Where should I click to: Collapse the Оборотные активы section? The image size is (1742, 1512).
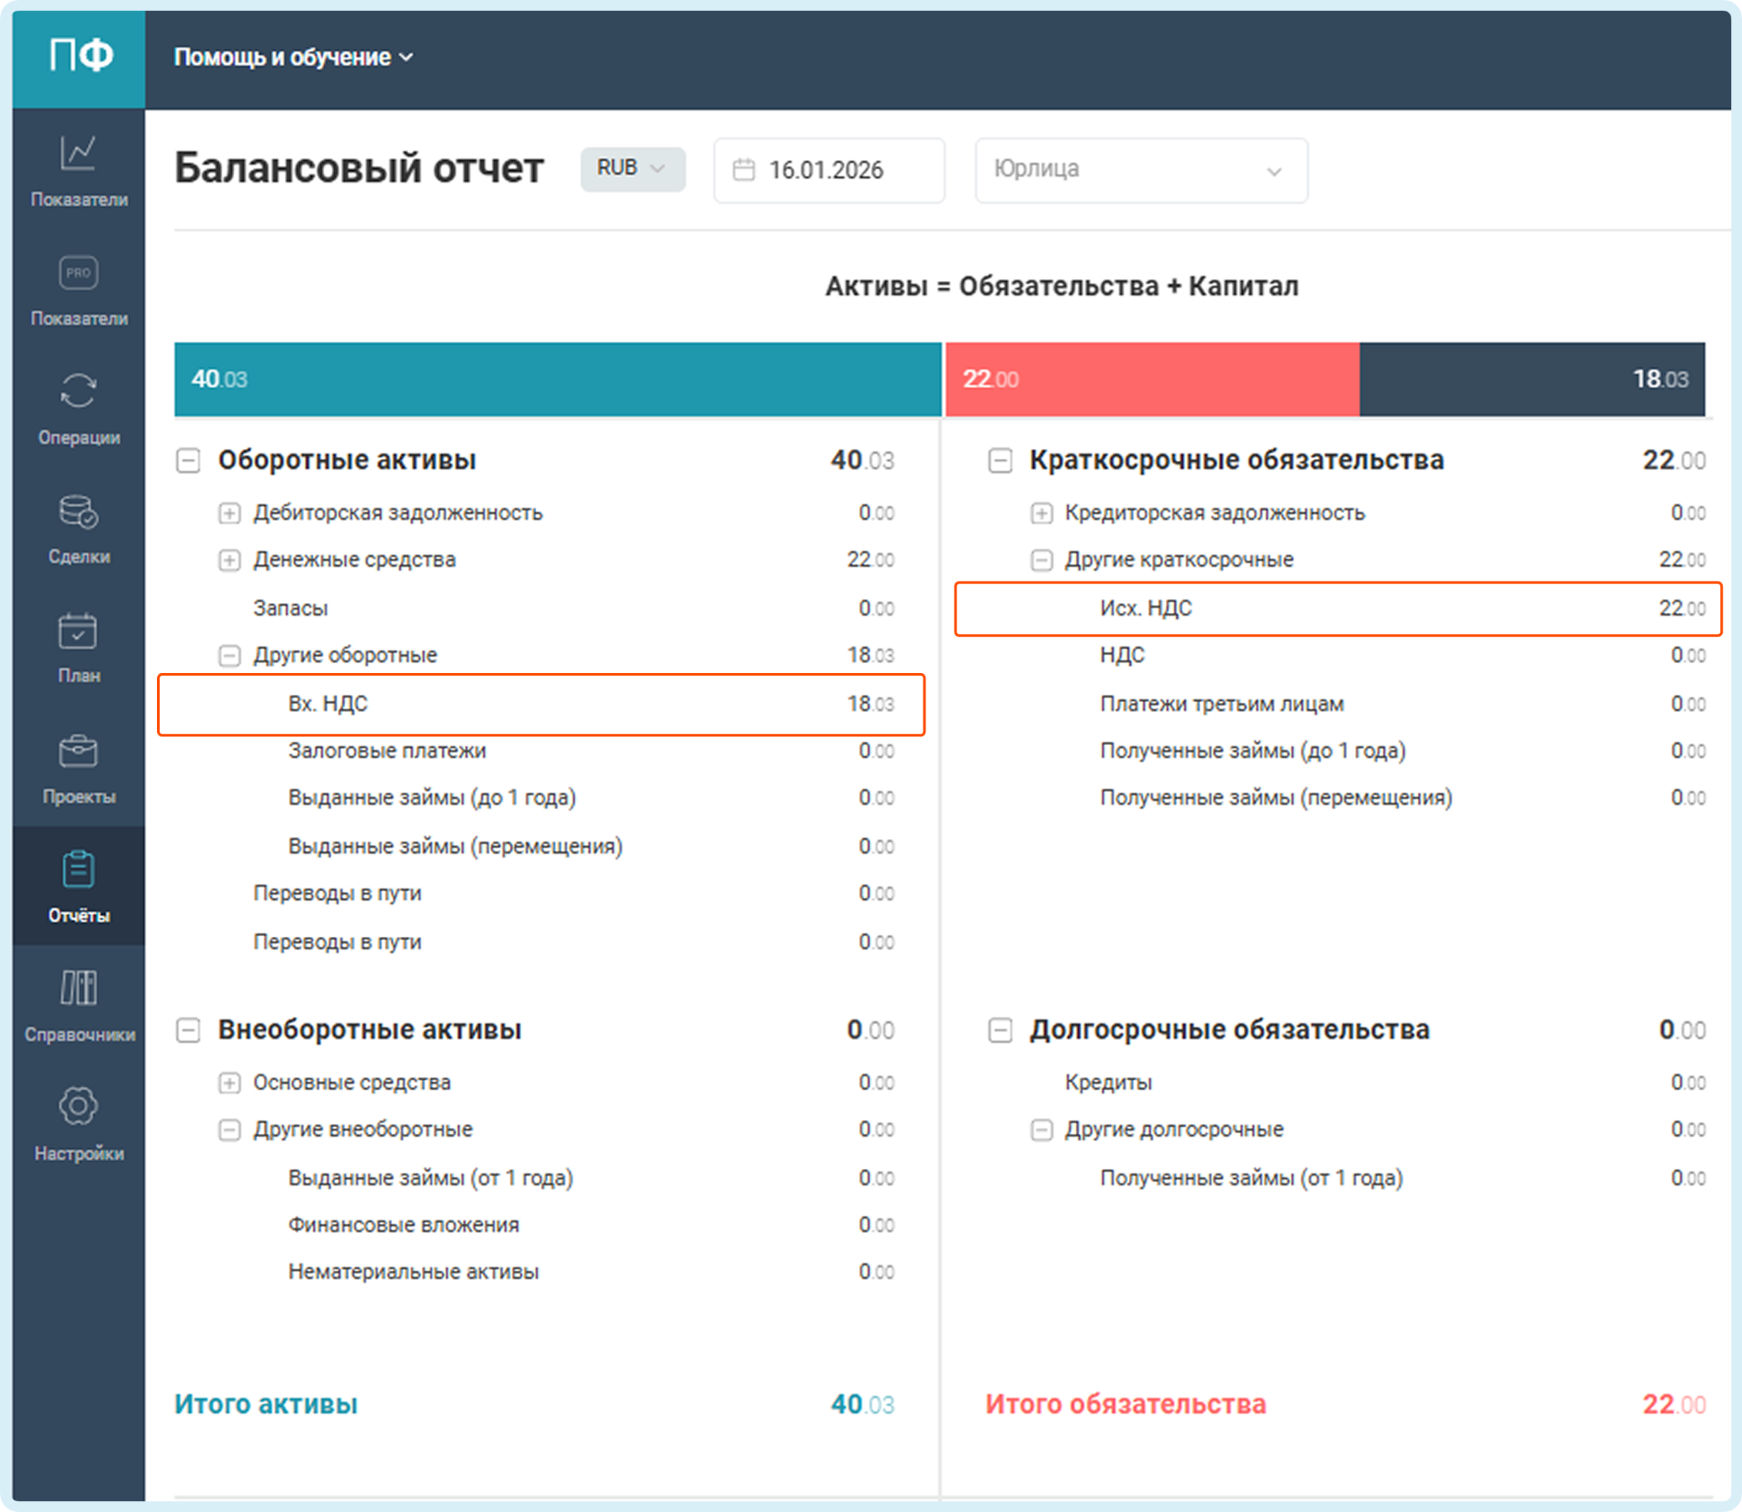point(188,461)
